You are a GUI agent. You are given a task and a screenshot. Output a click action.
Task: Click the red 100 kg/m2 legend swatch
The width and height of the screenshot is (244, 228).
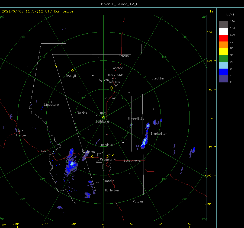(x=223, y=38)
